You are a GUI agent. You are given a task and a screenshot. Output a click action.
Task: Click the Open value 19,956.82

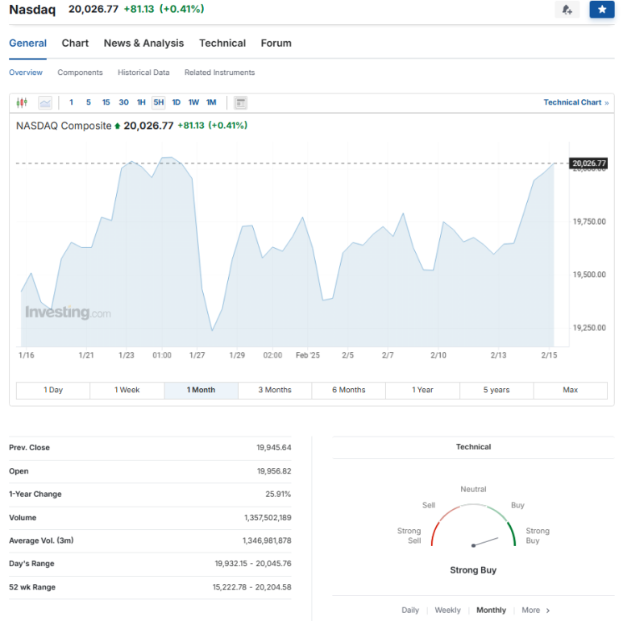click(274, 471)
